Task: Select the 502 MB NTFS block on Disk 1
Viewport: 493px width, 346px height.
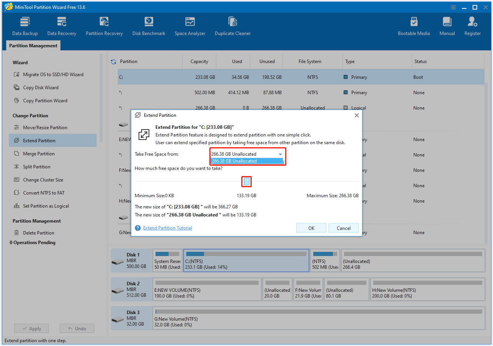Action: click(325, 261)
